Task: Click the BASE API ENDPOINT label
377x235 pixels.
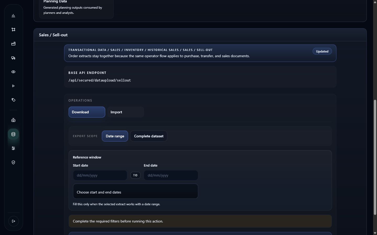Action: tap(87, 73)
